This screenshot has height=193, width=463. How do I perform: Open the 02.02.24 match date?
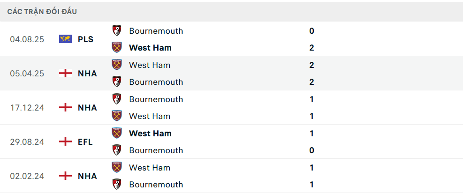tap(27, 176)
